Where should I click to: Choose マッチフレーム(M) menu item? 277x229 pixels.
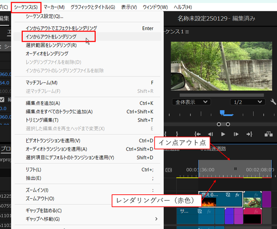[x=87, y=83]
